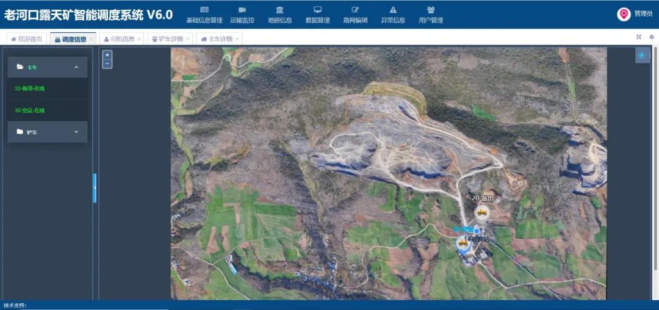Click the sidebar collapse handle
Viewport: 659px width, 310px height.
coord(95,188)
